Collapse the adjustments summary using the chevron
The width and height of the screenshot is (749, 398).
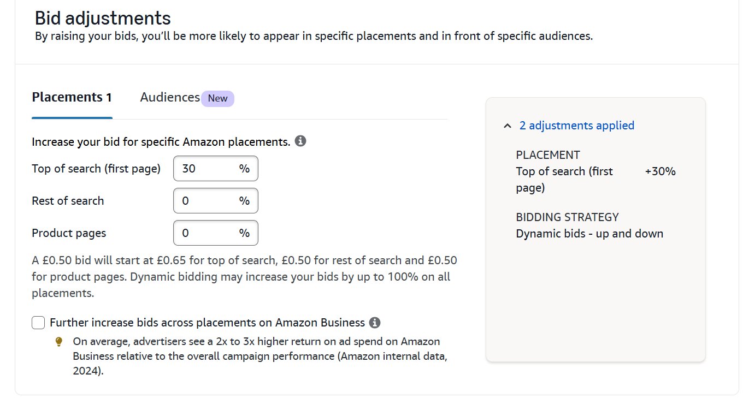[x=506, y=125]
